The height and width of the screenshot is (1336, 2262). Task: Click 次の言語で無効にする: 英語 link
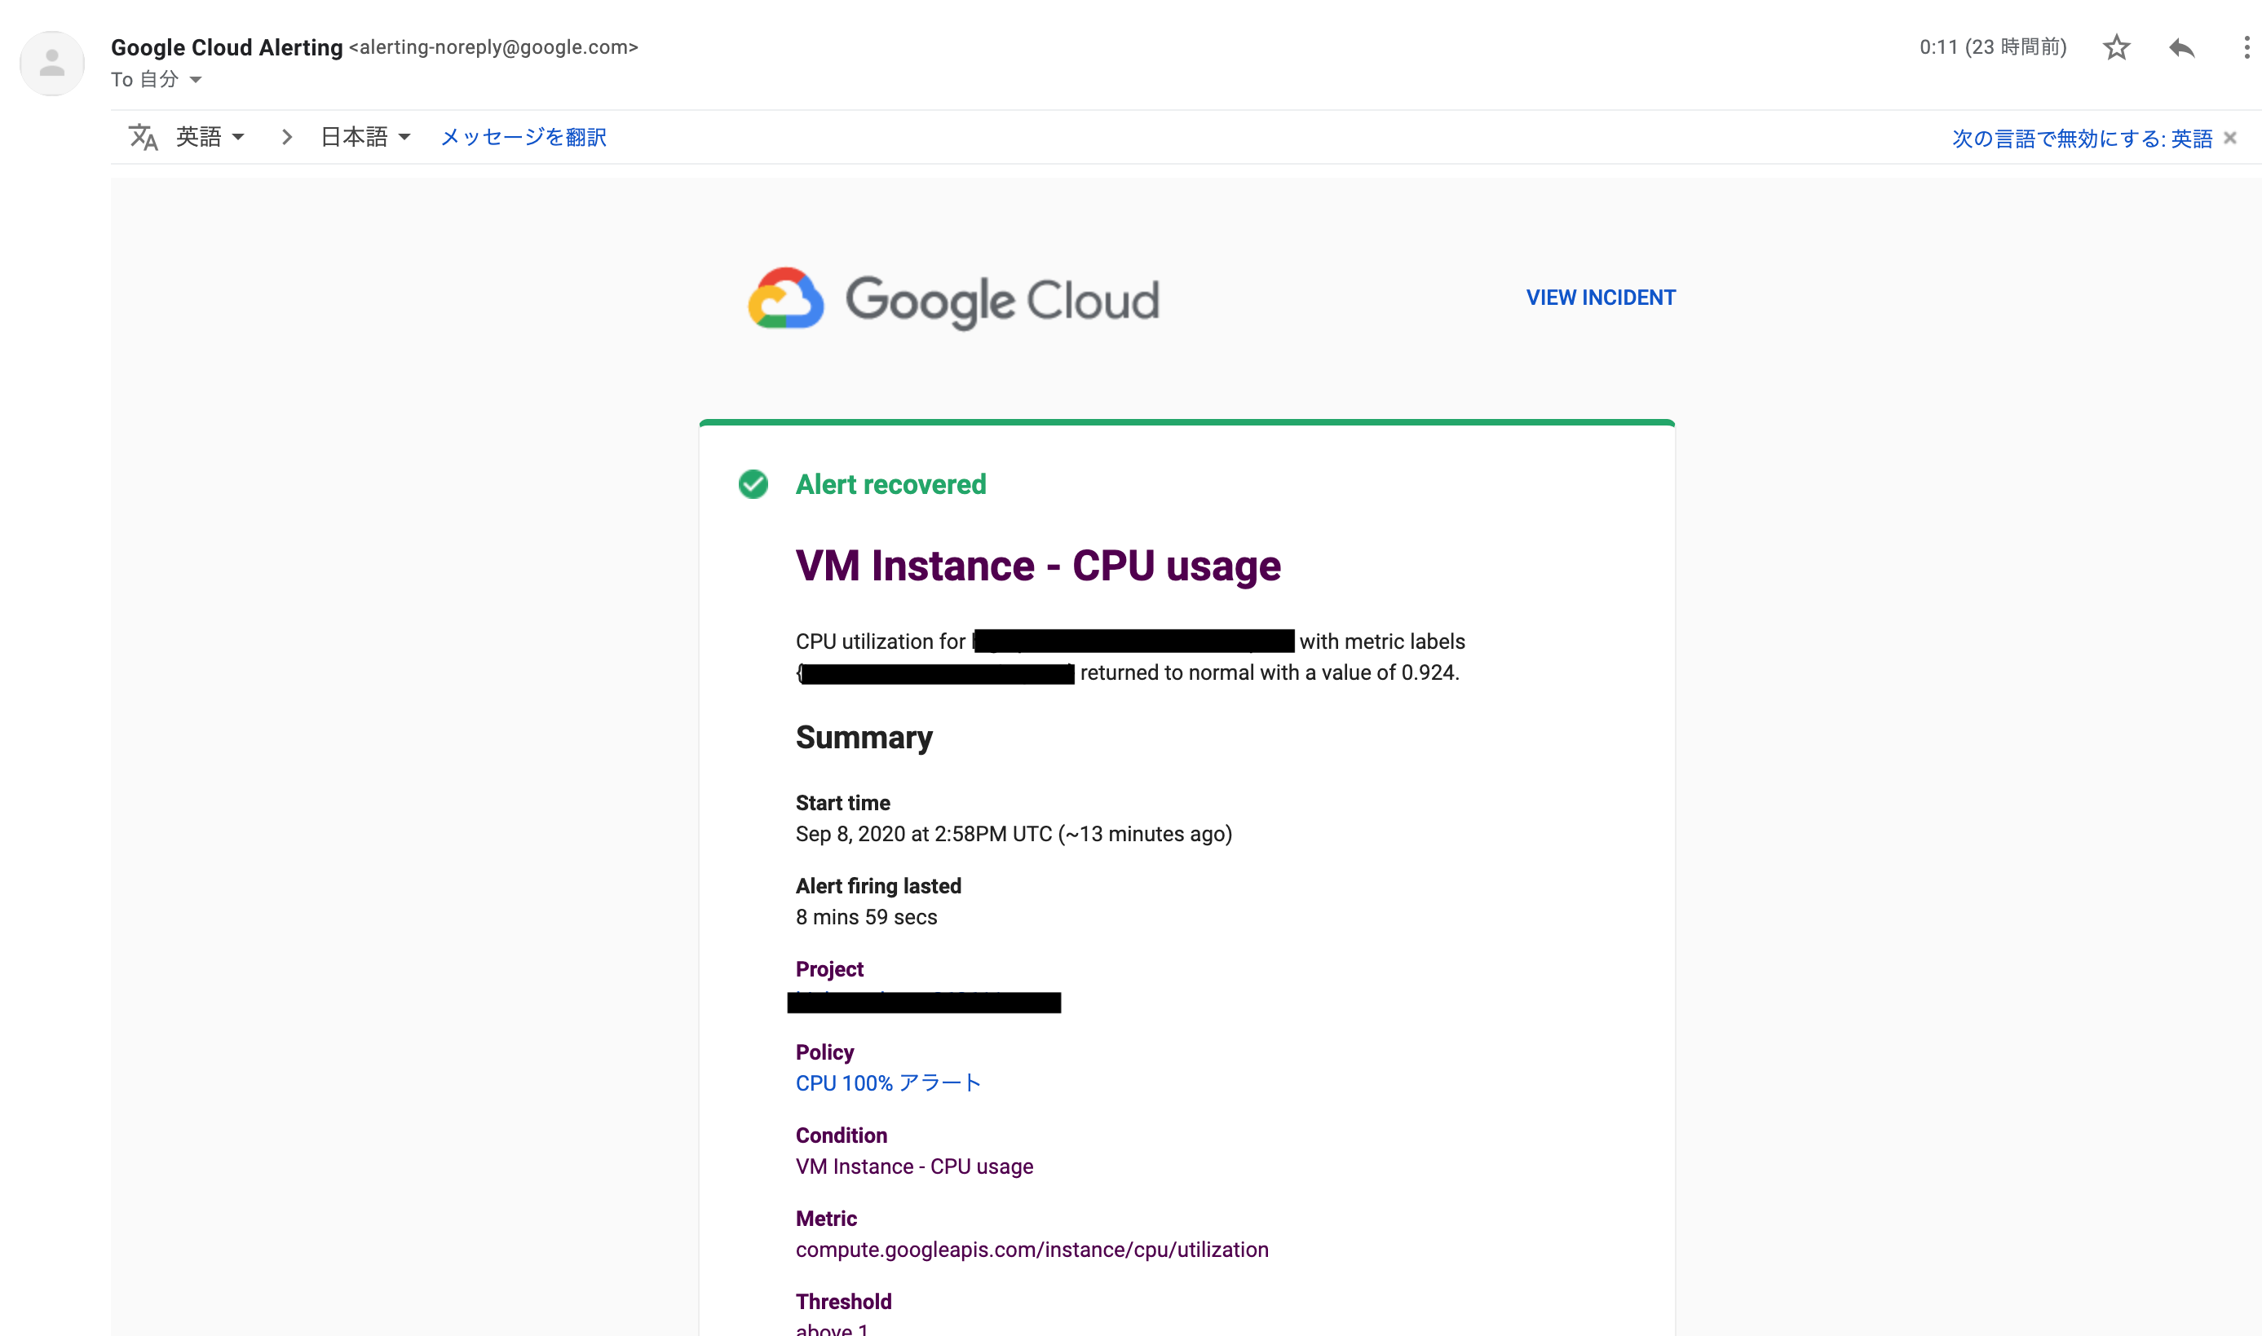2082,139
